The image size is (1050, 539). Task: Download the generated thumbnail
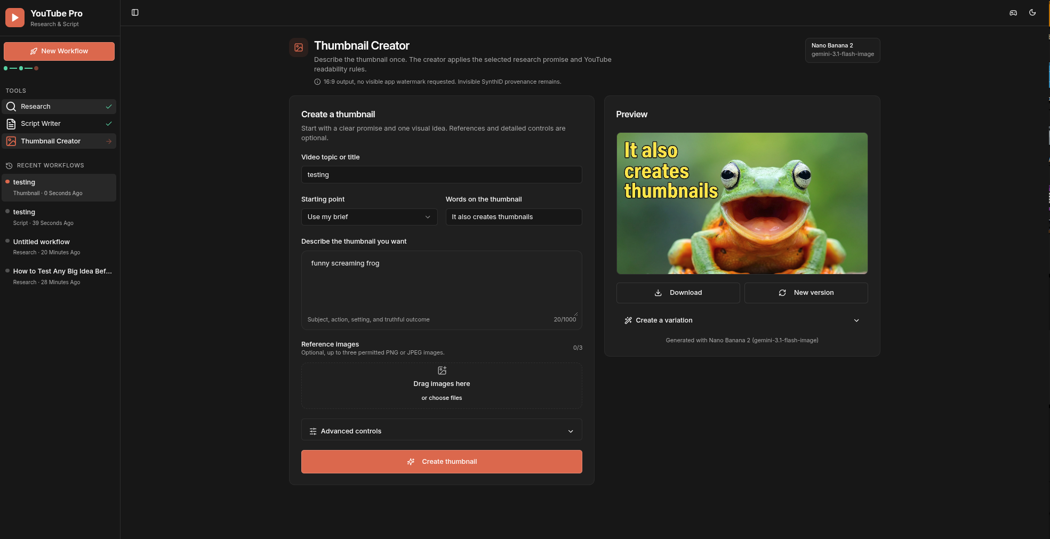[x=678, y=293]
